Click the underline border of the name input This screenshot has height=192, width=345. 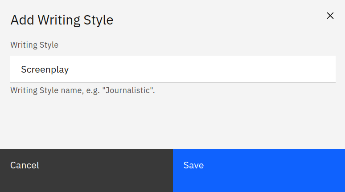(172, 82)
